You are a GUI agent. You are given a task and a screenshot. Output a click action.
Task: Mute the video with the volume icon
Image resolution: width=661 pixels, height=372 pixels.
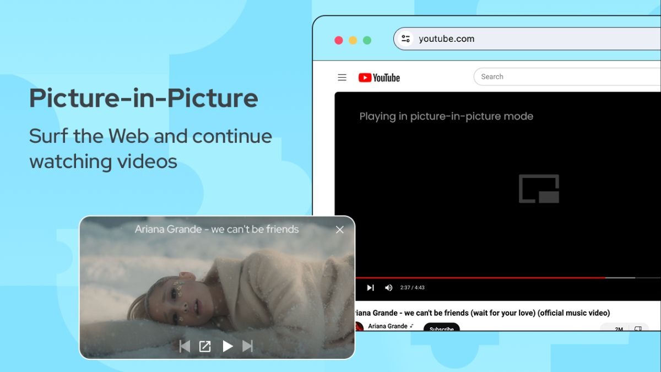389,288
